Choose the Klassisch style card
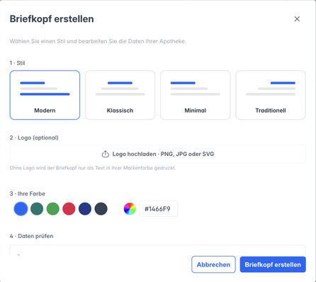 click(x=120, y=95)
